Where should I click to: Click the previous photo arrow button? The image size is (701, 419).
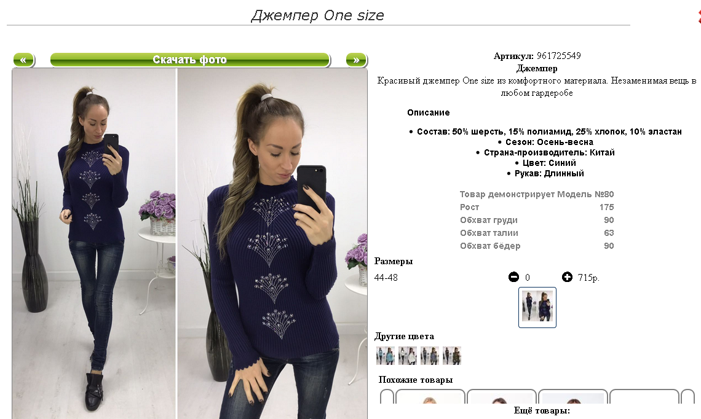point(24,60)
